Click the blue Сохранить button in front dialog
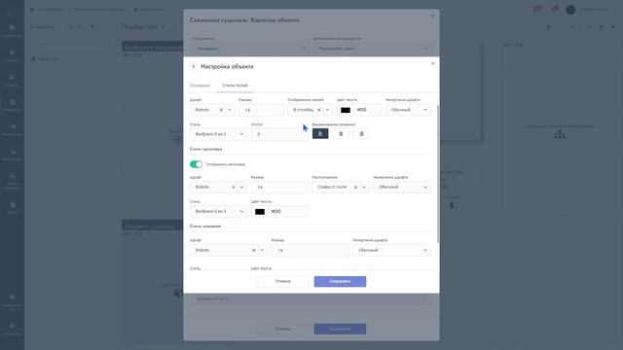 [340, 281]
